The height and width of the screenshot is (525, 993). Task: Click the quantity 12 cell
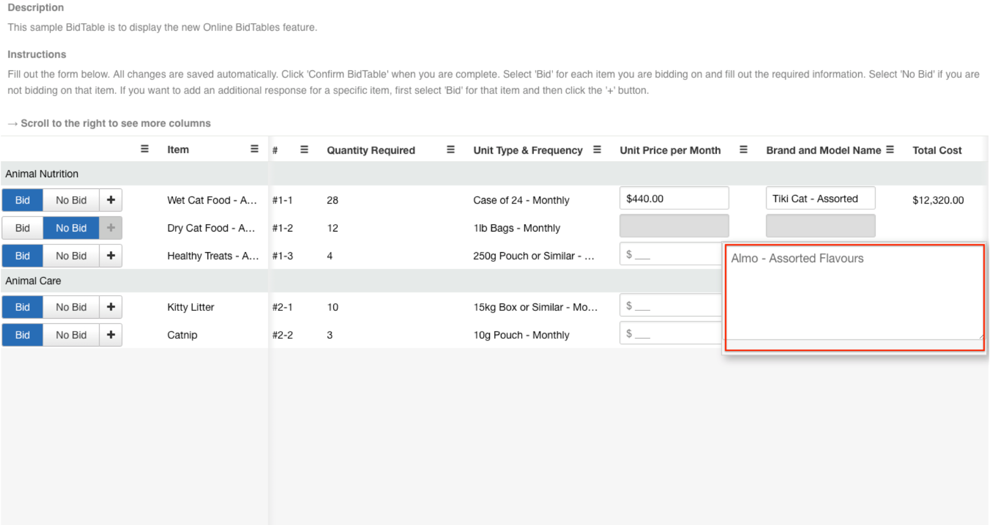tap(333, 228)
